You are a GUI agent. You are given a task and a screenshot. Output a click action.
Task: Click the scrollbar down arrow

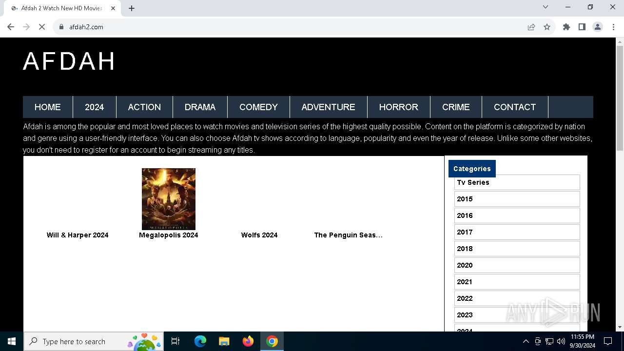tap(620, 327)
